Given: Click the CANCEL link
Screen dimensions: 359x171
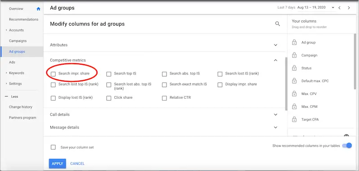Looking at the screenshot, I should click(x=77, y=163).
